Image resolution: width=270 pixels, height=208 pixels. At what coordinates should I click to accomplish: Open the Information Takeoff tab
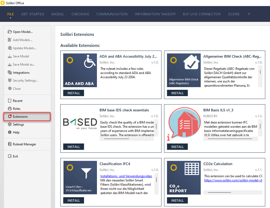tap(155, 14)
